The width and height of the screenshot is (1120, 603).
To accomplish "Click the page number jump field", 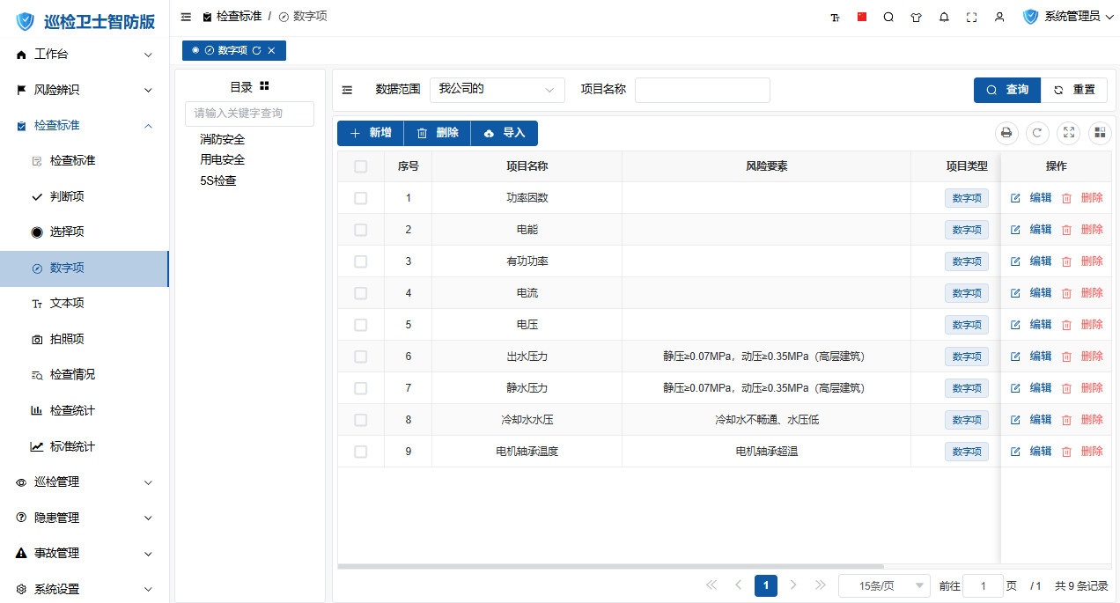I will (x=984, y=585).
